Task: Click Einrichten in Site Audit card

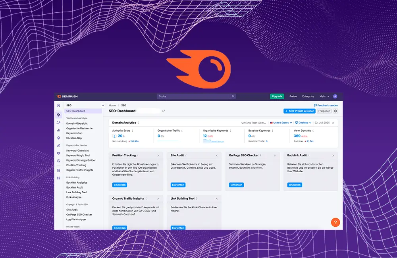Action: (178, 185)
